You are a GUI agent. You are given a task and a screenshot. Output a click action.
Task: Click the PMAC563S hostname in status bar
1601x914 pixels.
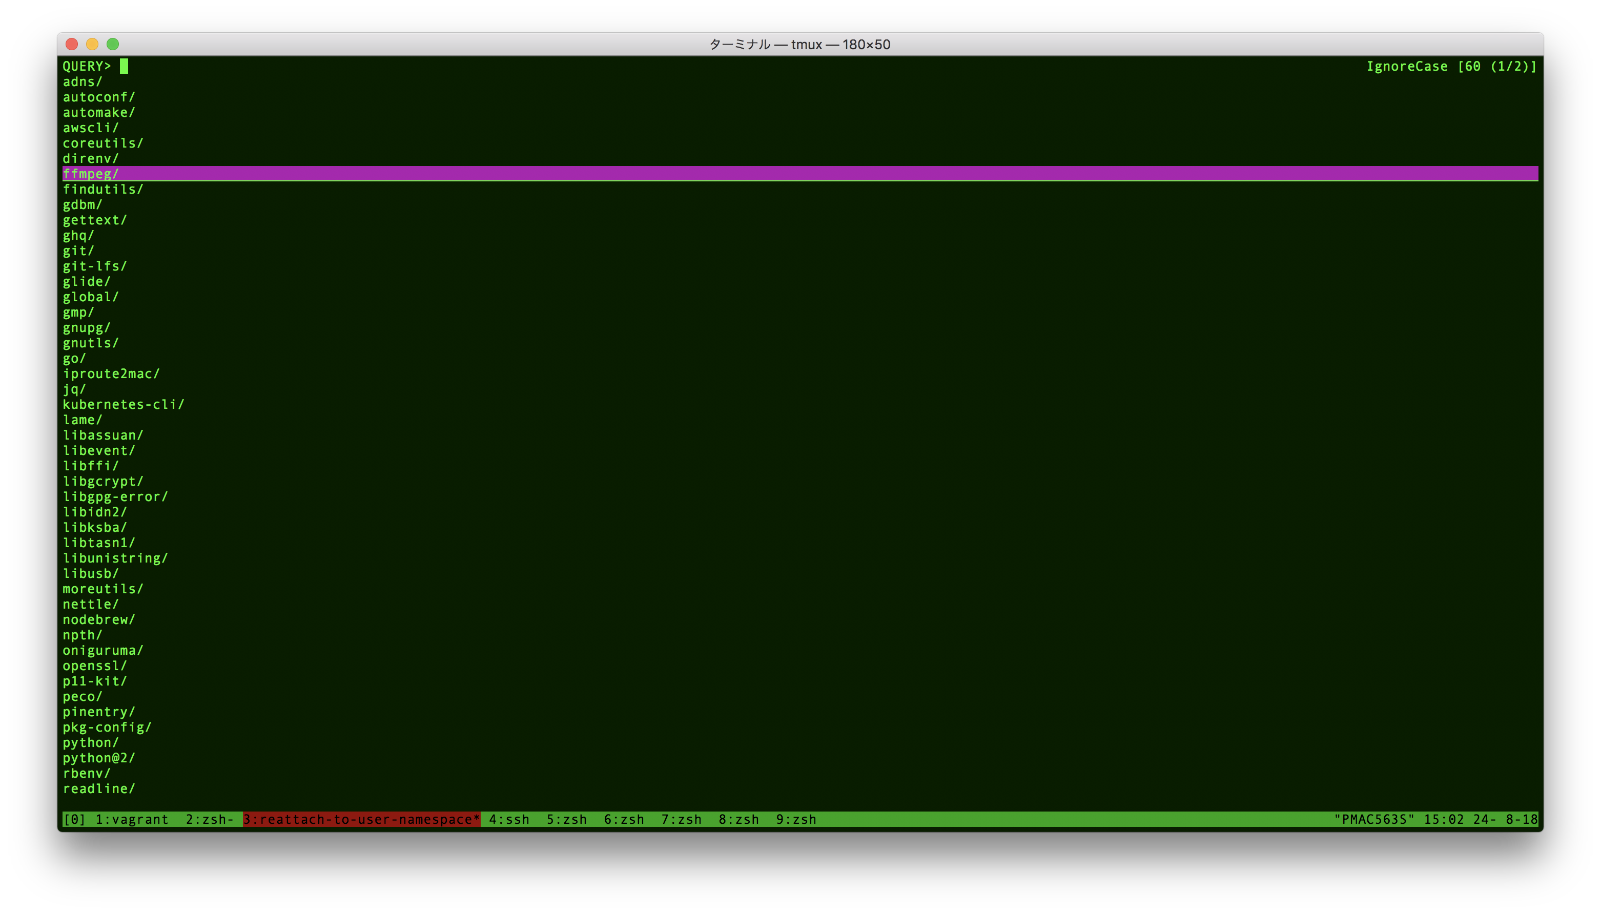click(1374, 819)
